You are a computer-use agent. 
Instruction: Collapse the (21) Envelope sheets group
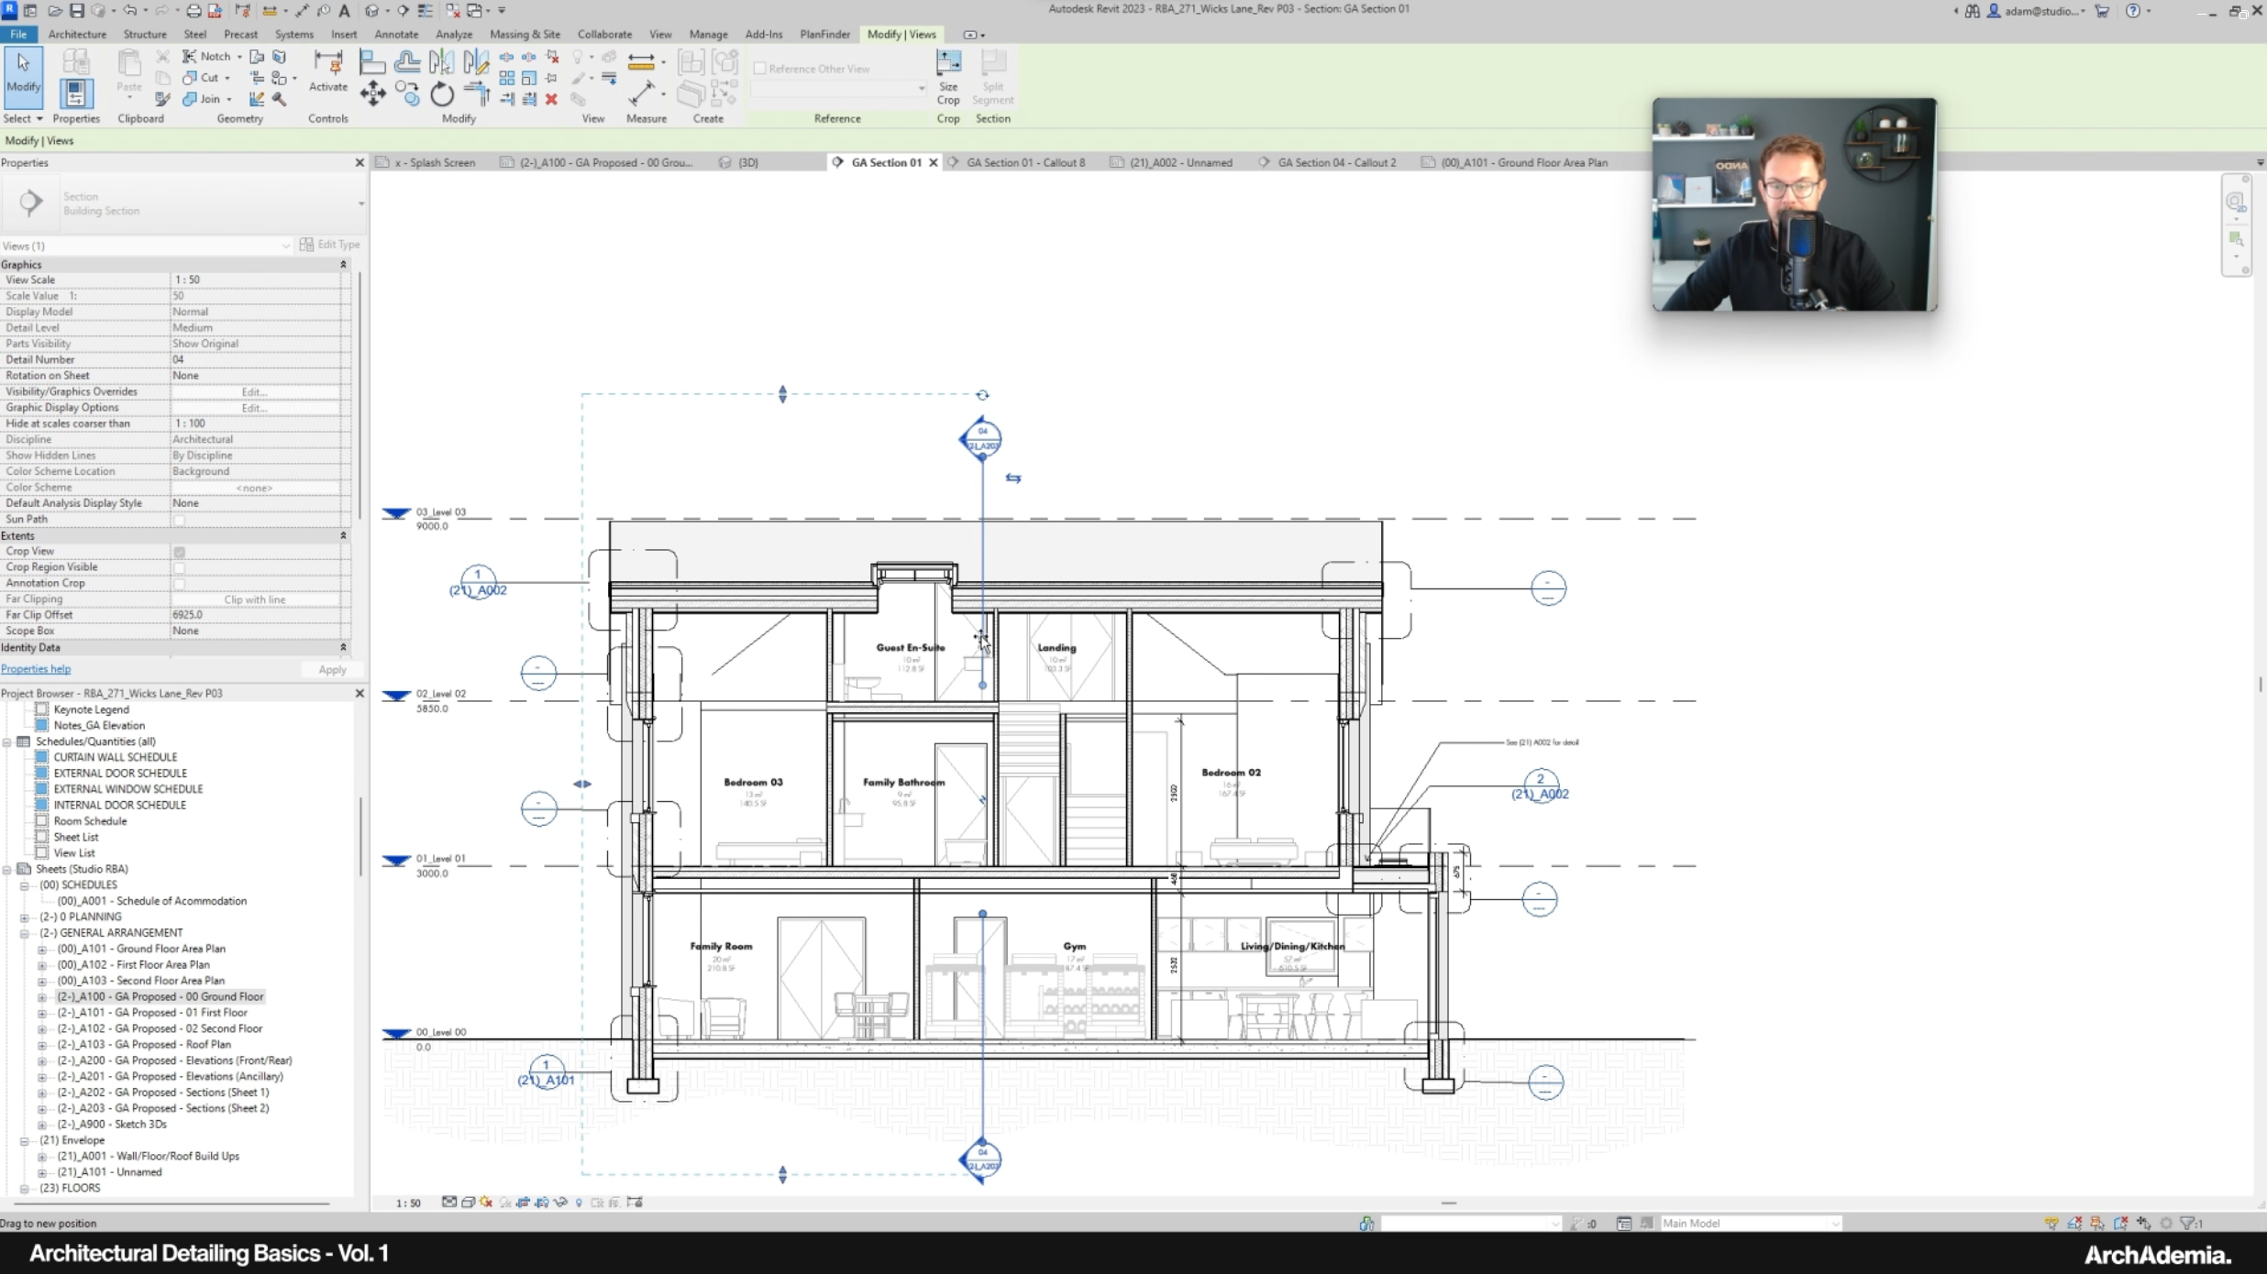25,1140
